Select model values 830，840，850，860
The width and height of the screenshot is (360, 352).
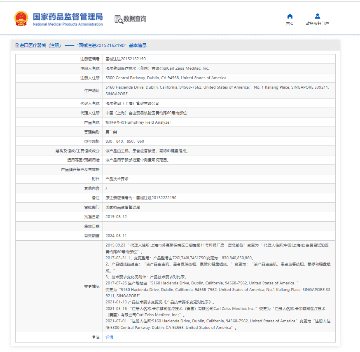click(125, 141)
